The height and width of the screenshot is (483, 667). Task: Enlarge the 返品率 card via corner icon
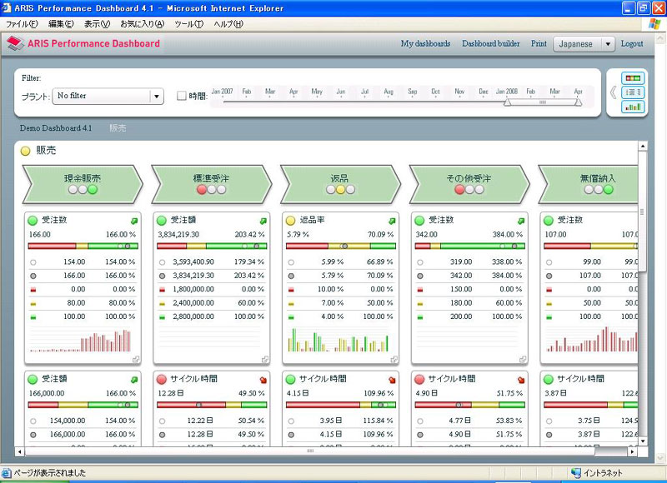click(x=394, y=360)
